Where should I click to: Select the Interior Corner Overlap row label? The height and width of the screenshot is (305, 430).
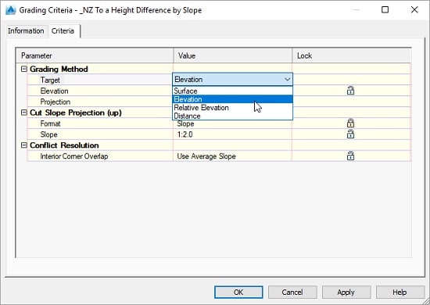point(74,156)
